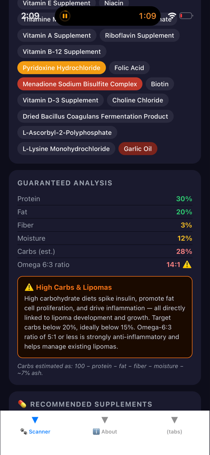This screenshot has width=210, height=455.
Task: Tap the Garlic Oil ingredient chip
Action: 138,149
